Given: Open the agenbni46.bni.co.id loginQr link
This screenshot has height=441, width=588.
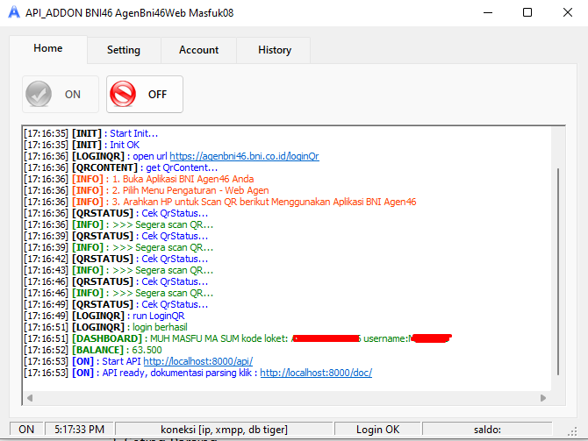Looking at the screenshot, I should point(244,156).
